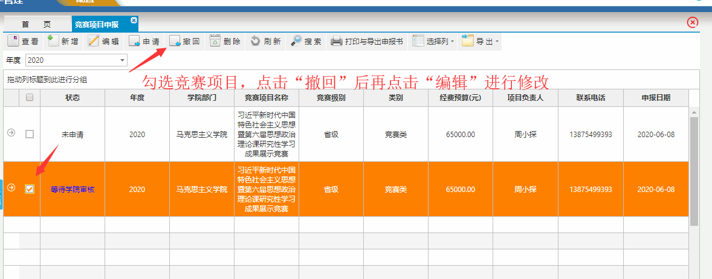712x279 pixels.
Task: Click the 删除 (Delete) toolbar icon
Action: point(225,42)
